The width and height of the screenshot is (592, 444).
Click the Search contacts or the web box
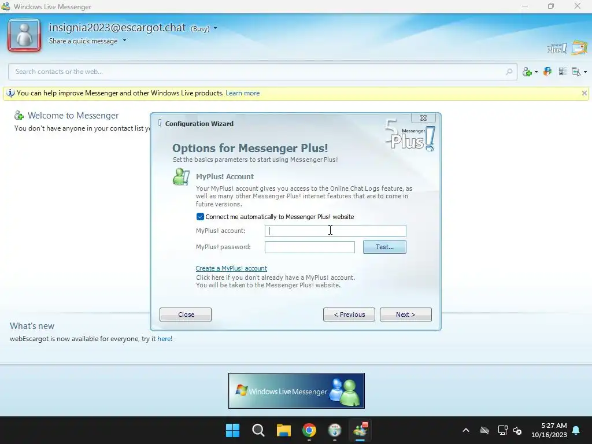[x=263, y=71]
